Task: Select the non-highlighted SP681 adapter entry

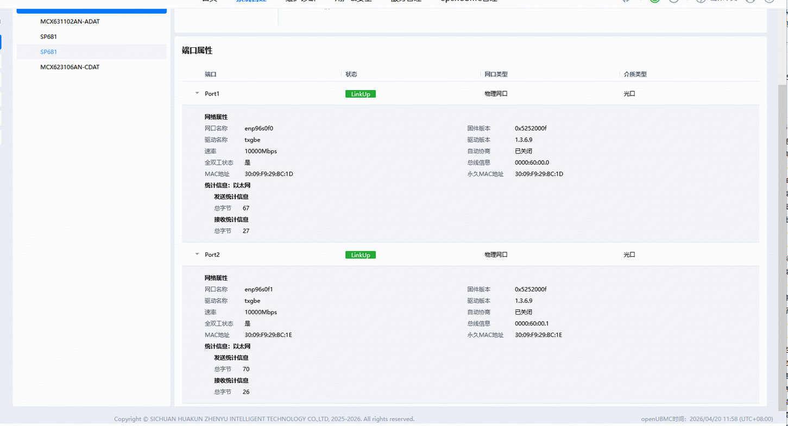Action: pos(48,37)
